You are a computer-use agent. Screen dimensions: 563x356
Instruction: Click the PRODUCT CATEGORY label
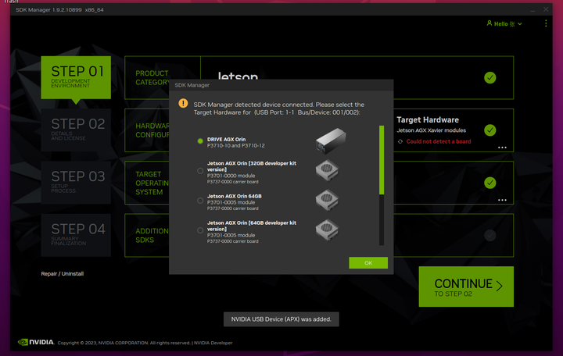click(x=152, y=78)
